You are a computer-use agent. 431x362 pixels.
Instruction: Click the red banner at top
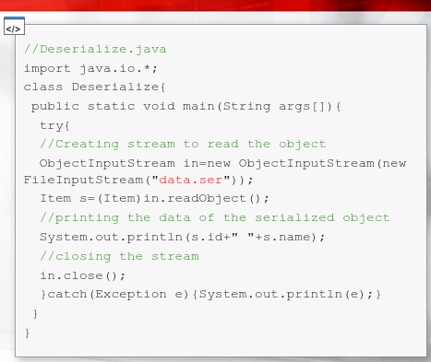point(215,6)
